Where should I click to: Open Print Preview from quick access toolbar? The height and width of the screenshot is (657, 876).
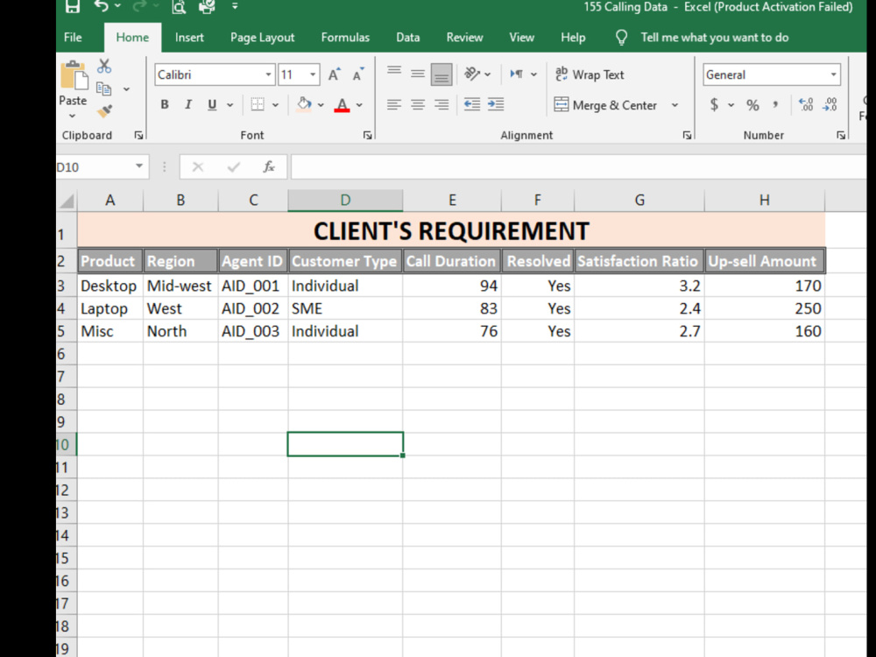pyautogui.click(x=178, y=6)
